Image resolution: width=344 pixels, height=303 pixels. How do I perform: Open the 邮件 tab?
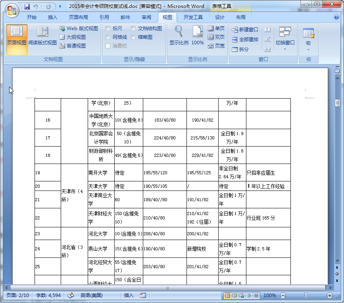[125, 17]
